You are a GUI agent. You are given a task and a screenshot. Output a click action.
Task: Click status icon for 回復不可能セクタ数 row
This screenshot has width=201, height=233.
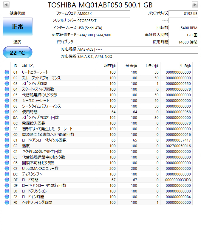click(x=7, y=163)
